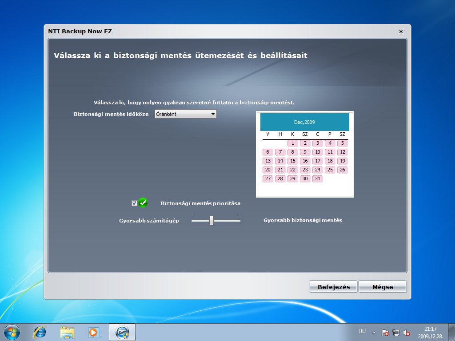
Task: Click the Dec,2009 calendar header
Action: (x=304, y=122)
